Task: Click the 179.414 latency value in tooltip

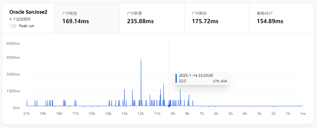Action: pos(220,81)
